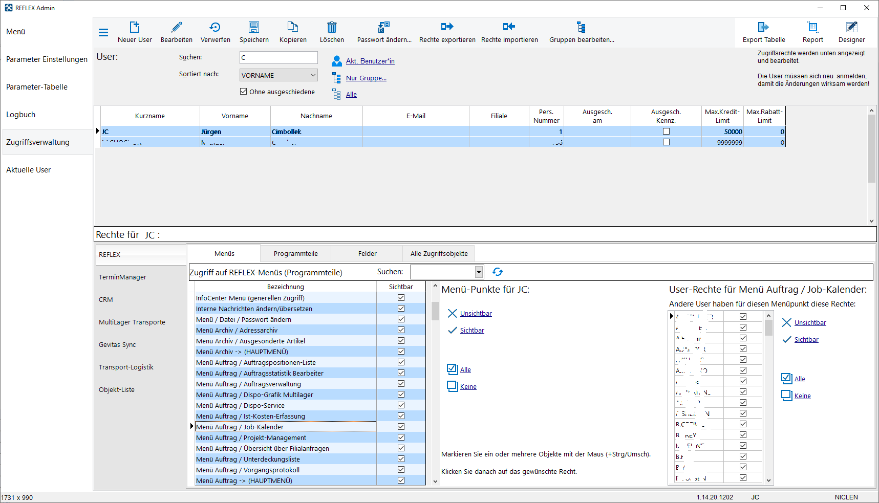Screen dimensions: 879x503
Task: Open Gruppen bearbeiten editor
Action: pos(582,32)
